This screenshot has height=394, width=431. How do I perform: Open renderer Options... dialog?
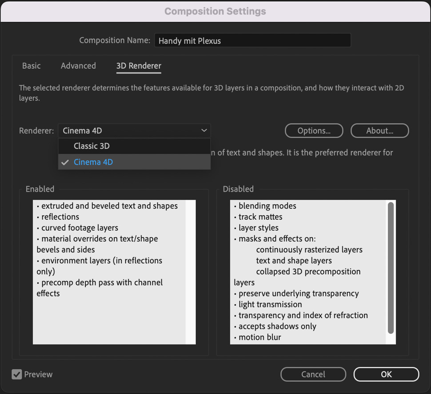pyautogui.click(x=314, y=130)
